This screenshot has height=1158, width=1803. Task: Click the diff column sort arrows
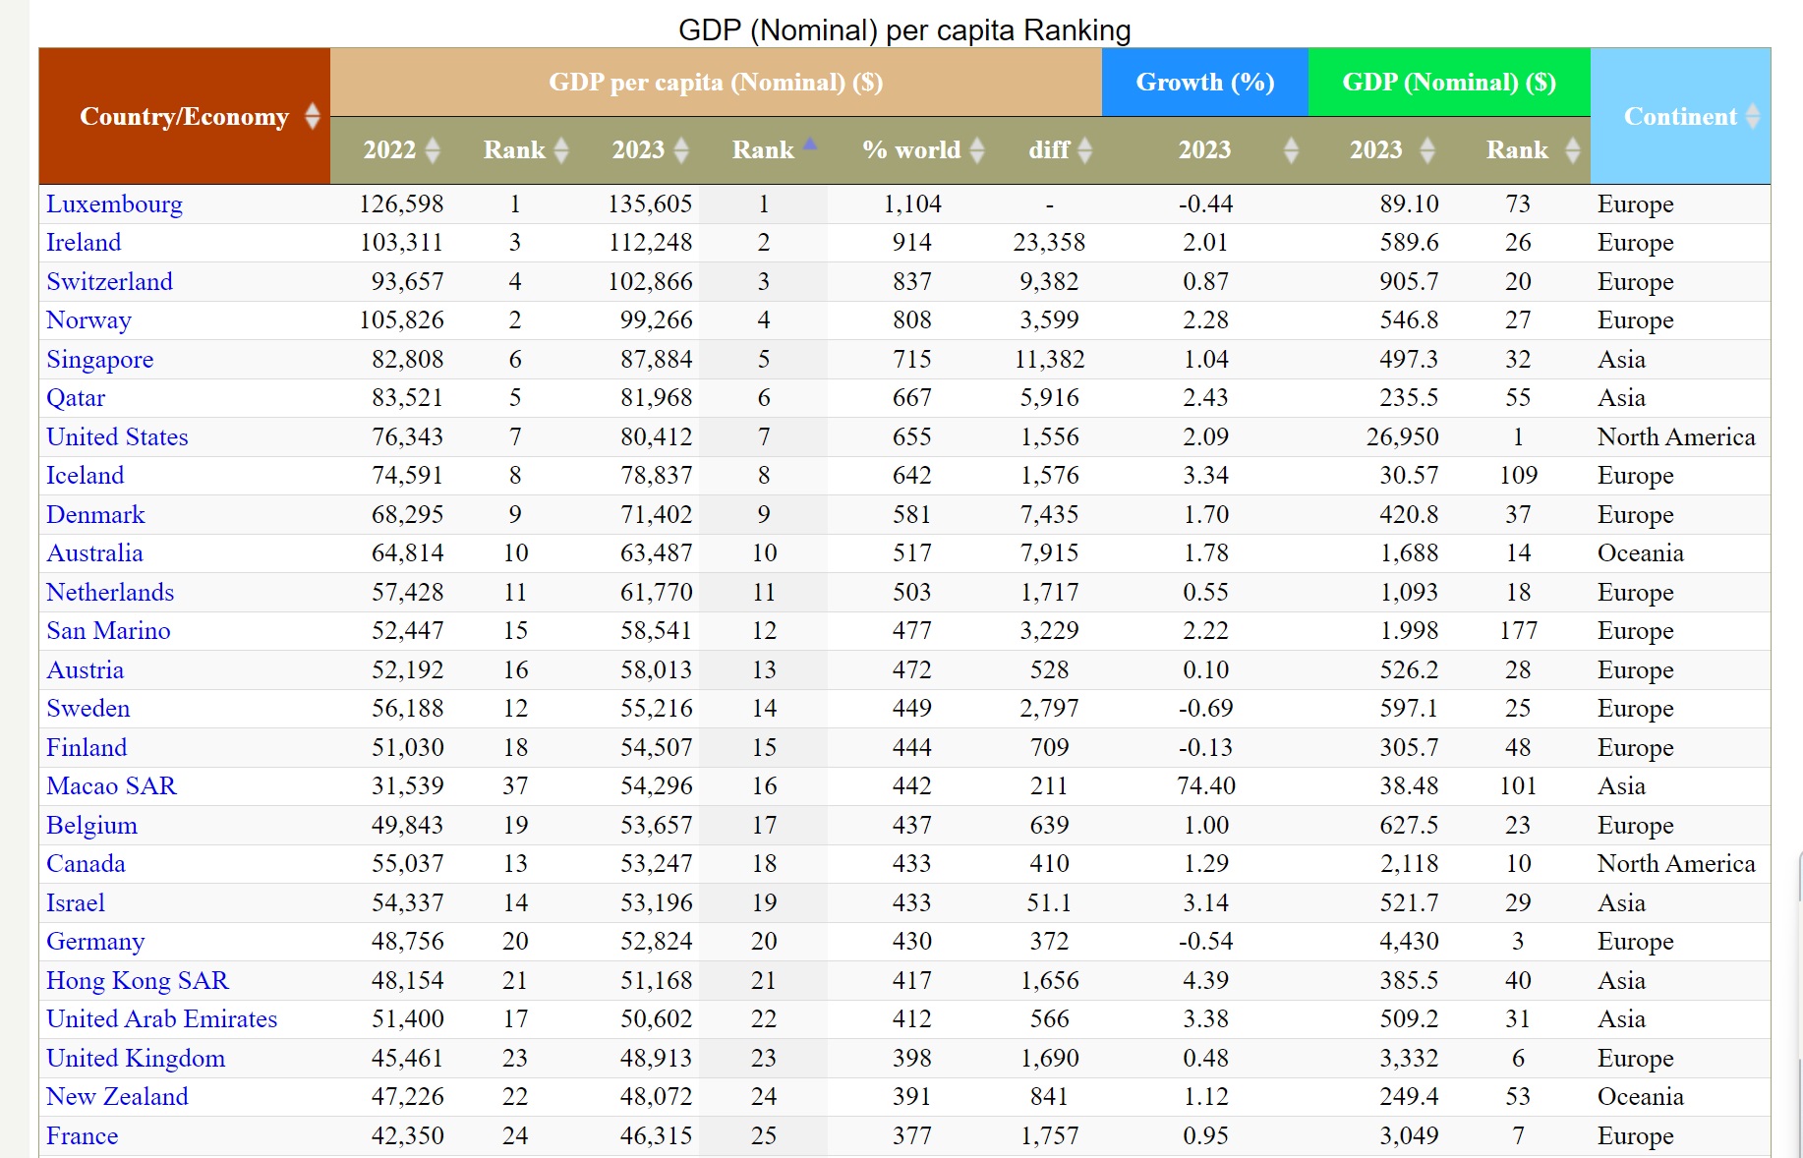1085,150
